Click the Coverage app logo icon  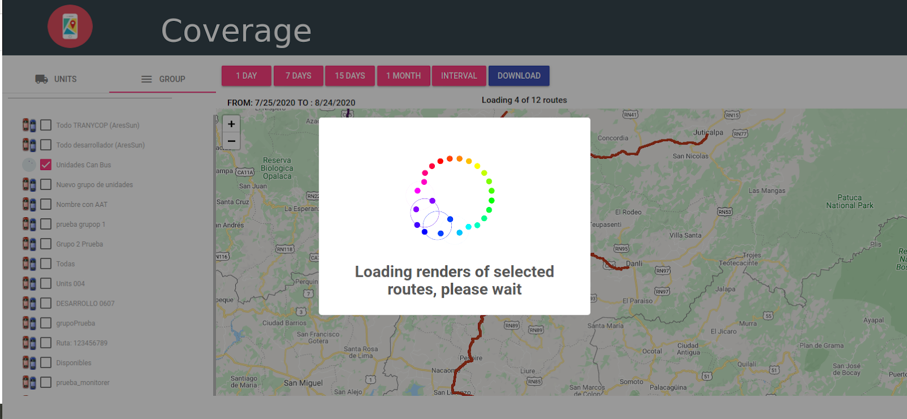pyautogui.click(x=70, y=27)
